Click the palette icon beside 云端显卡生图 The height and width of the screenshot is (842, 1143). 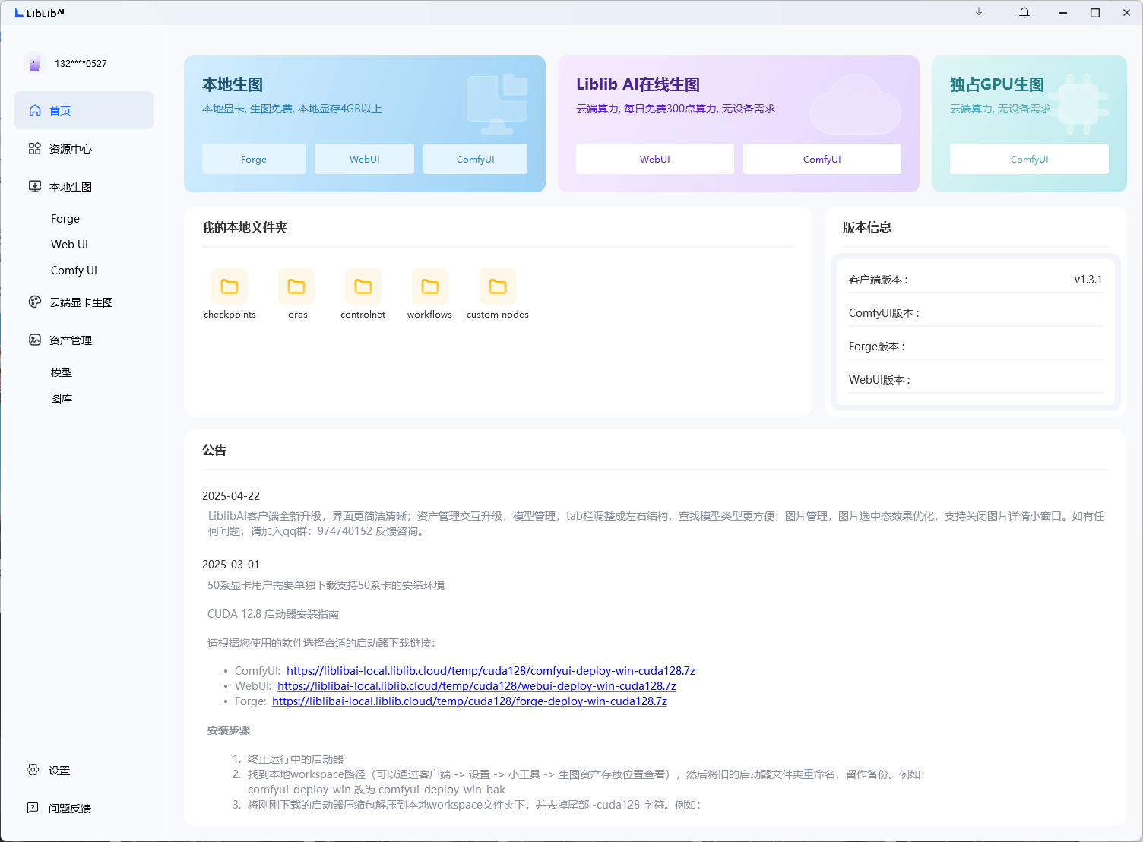click(x=35, y=302)
